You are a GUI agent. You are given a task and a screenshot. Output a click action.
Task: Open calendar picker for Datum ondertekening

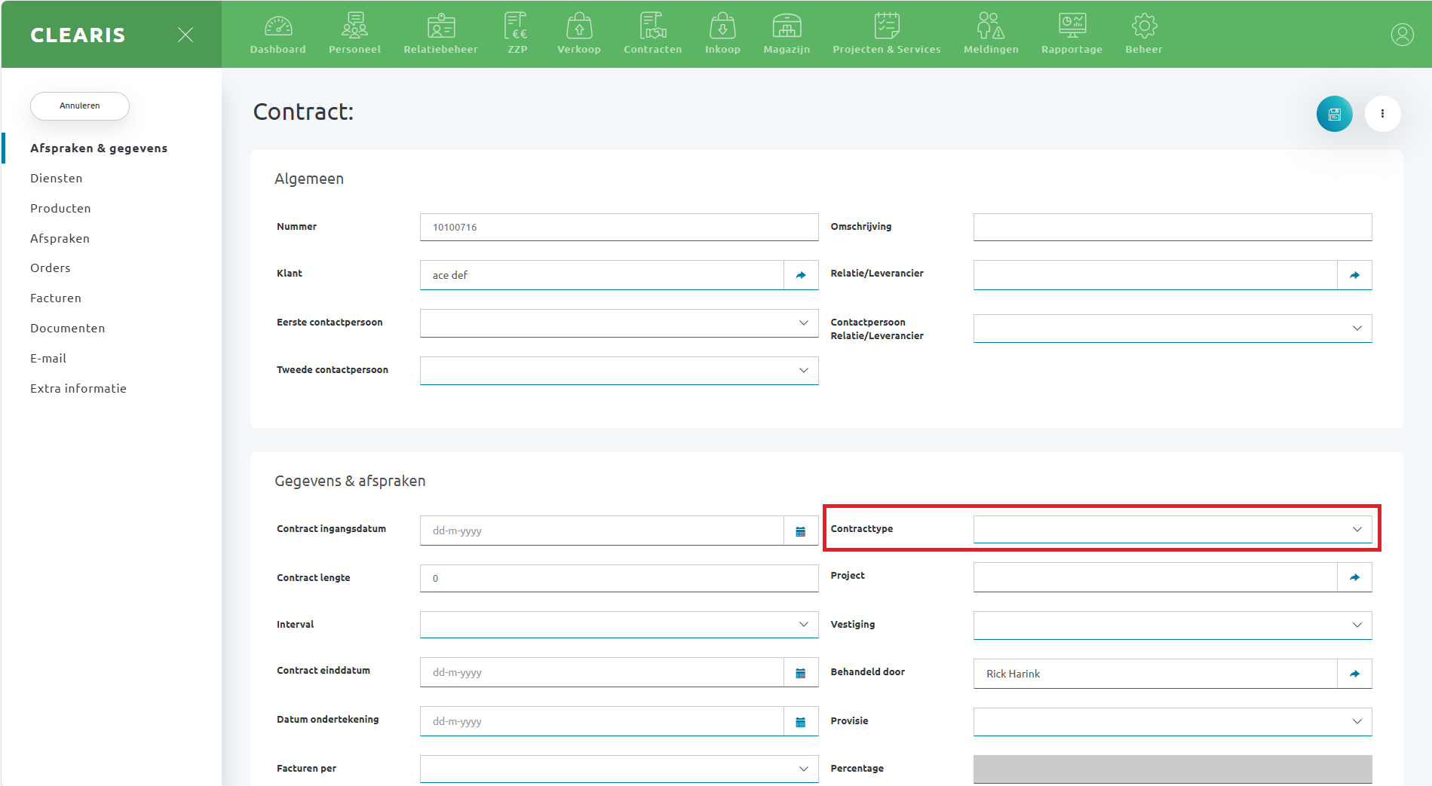pyautogui.click(x=801, y=722)
